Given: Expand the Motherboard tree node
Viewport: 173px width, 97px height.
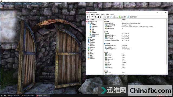Looking at the screenshot, I should pyautogui.click(x=87, y=38).
